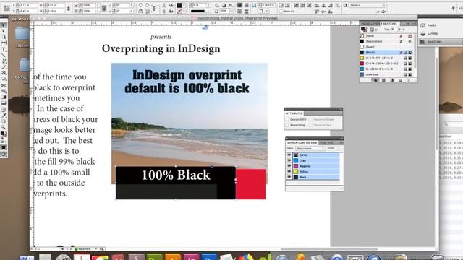Select the last blue swatch in list
This screenshot has height=260, width=463.
click(386, 74)
